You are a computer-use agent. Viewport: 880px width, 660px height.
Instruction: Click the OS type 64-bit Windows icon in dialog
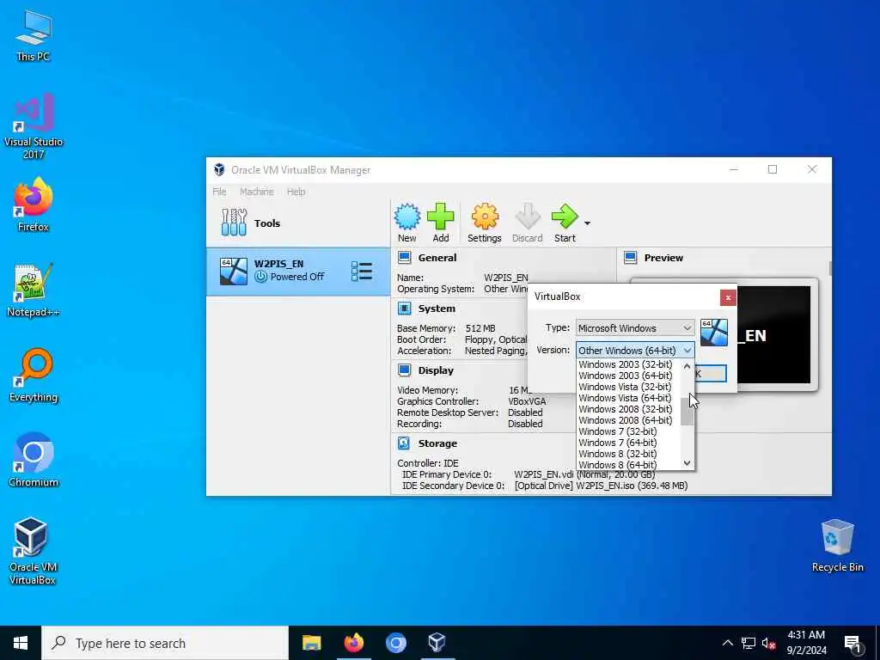point(714,333)
